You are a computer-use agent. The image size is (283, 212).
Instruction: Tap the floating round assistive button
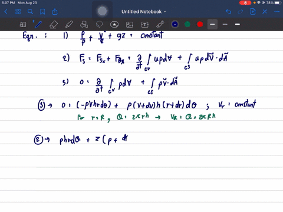click(x=103, y=11)
